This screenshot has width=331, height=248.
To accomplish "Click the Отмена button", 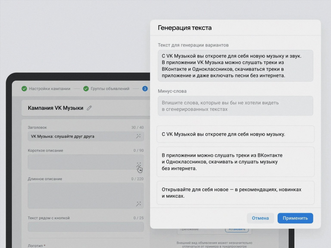I will (x=260, y=218).
